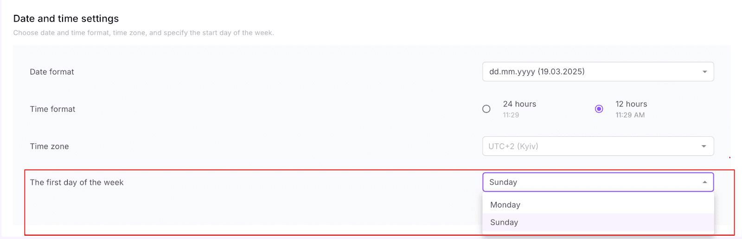Click the "Date format" row label
Viewport: 742px width, 239px height.
(x=52, y=72)
